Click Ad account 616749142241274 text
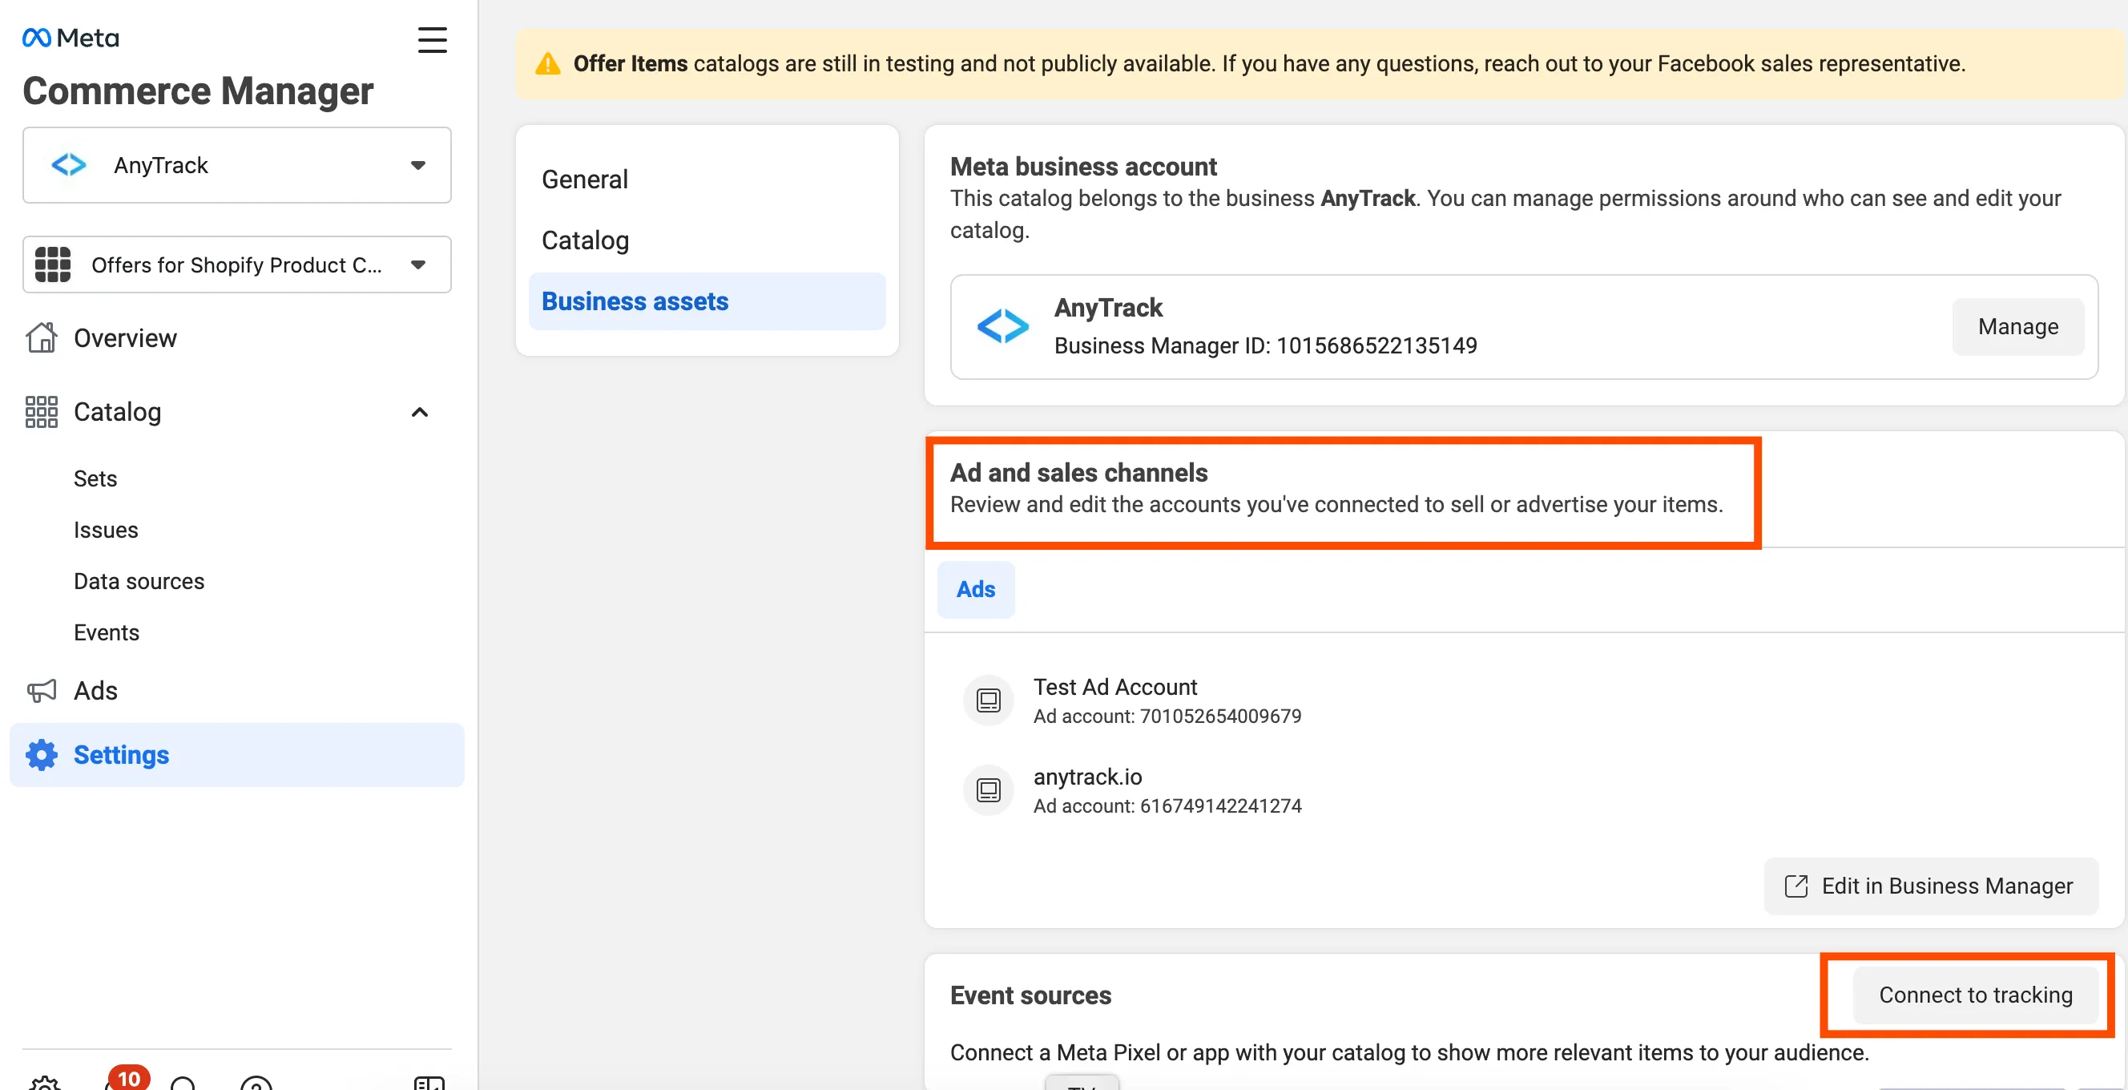Viewport: 2128px width, 1090px height. pyautogui.click(x=1167, y=805)
